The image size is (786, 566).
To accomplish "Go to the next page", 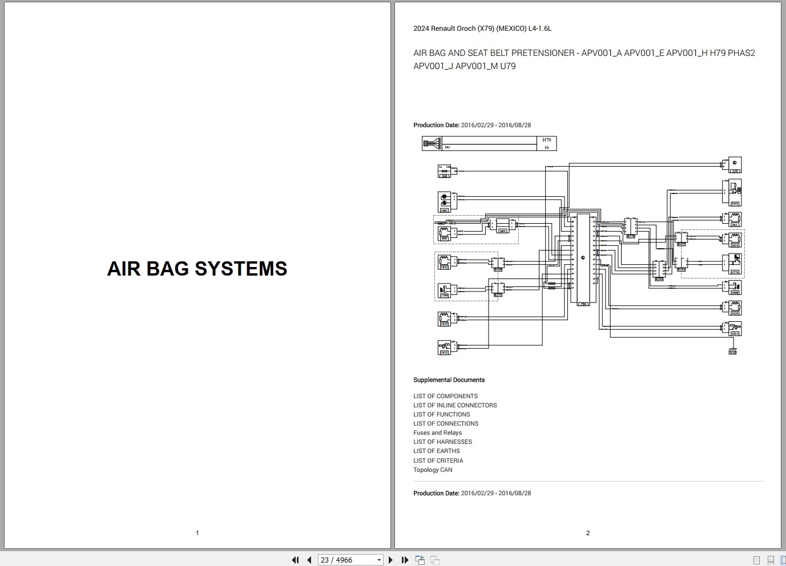I will (x=390, y=560).
